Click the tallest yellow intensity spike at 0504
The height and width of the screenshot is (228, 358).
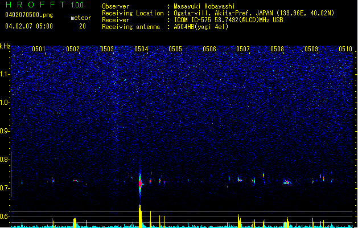(x=140, y=216)
